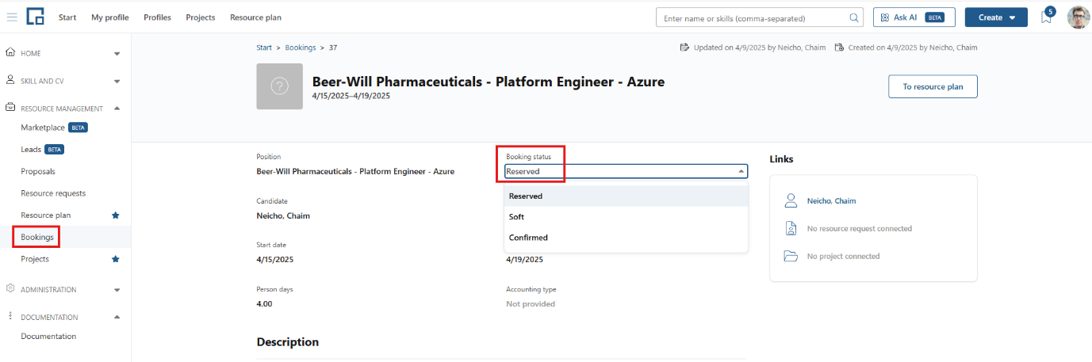Click the Documentation dots icon
Screen dimensions: 1092x362
10,316
